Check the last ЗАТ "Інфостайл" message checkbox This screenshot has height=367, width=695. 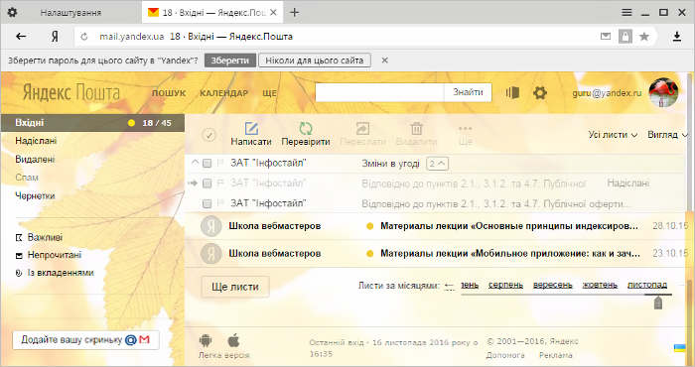point(207,203)
